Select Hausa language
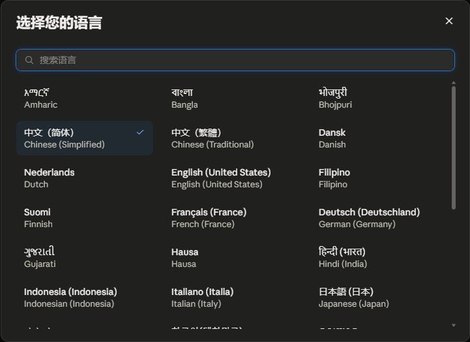Viewport: 470px width, 342px height. pyautogui.click(x=232, y=258)
